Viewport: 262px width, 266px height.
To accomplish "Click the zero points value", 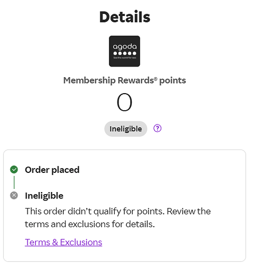I will click(124, 102).
